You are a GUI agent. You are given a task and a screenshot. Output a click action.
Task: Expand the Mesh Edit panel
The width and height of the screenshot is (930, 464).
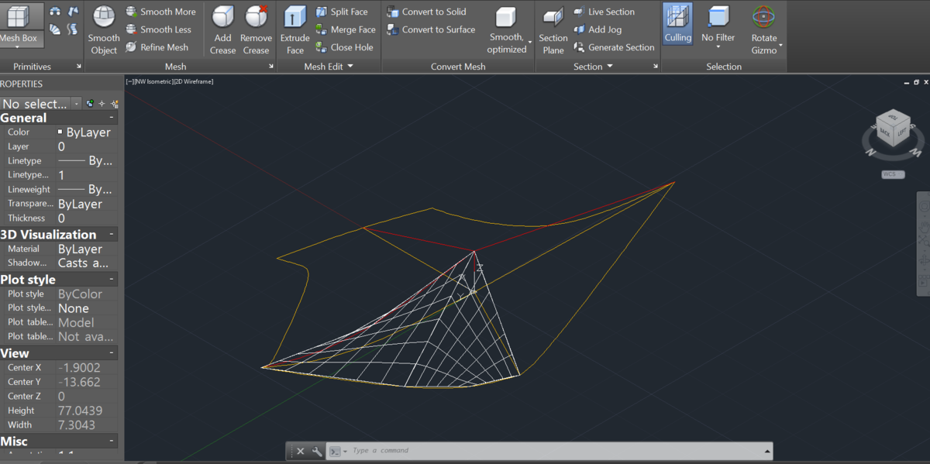pyautogui.click(x=329, y=67)
